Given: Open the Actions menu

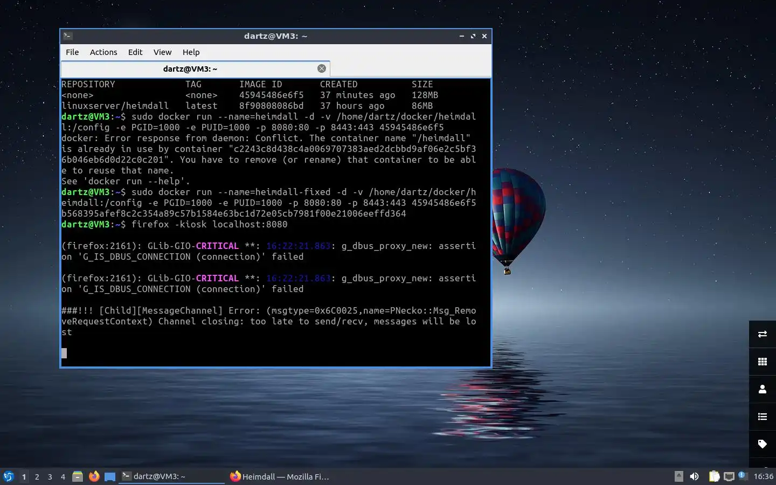Looking at the screenshot, I should (x=103, y=52).
